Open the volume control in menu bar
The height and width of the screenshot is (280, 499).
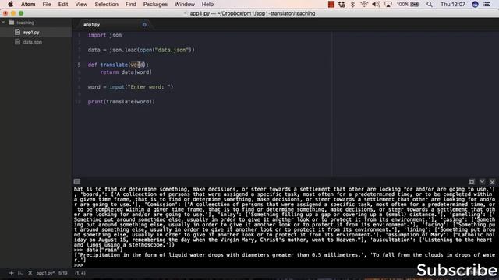click(x=376, y=5)
